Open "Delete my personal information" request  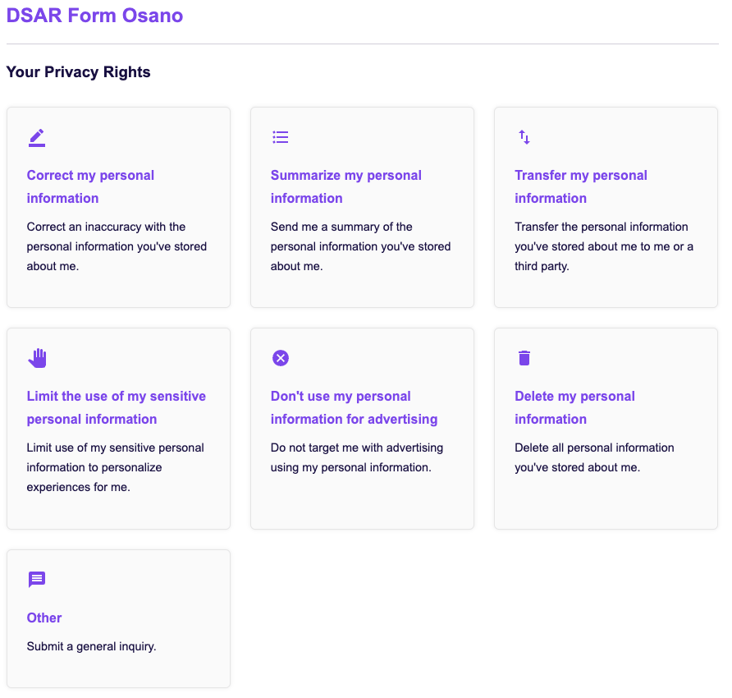(574, 407)
